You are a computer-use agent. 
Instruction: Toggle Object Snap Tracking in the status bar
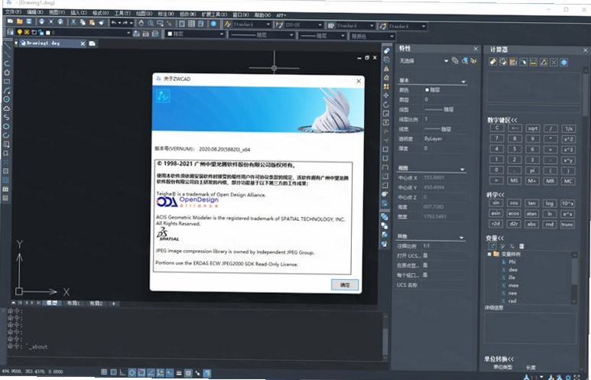click(151, 373)
